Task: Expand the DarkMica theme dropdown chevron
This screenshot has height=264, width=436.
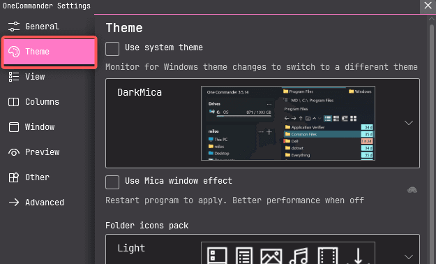Action: 409,123
